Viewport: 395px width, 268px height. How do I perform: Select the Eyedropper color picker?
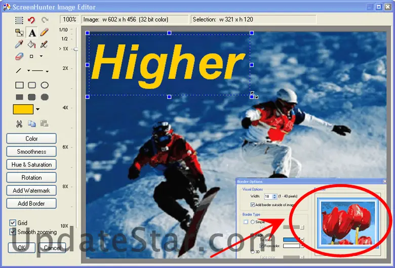[x=19, y=44]
